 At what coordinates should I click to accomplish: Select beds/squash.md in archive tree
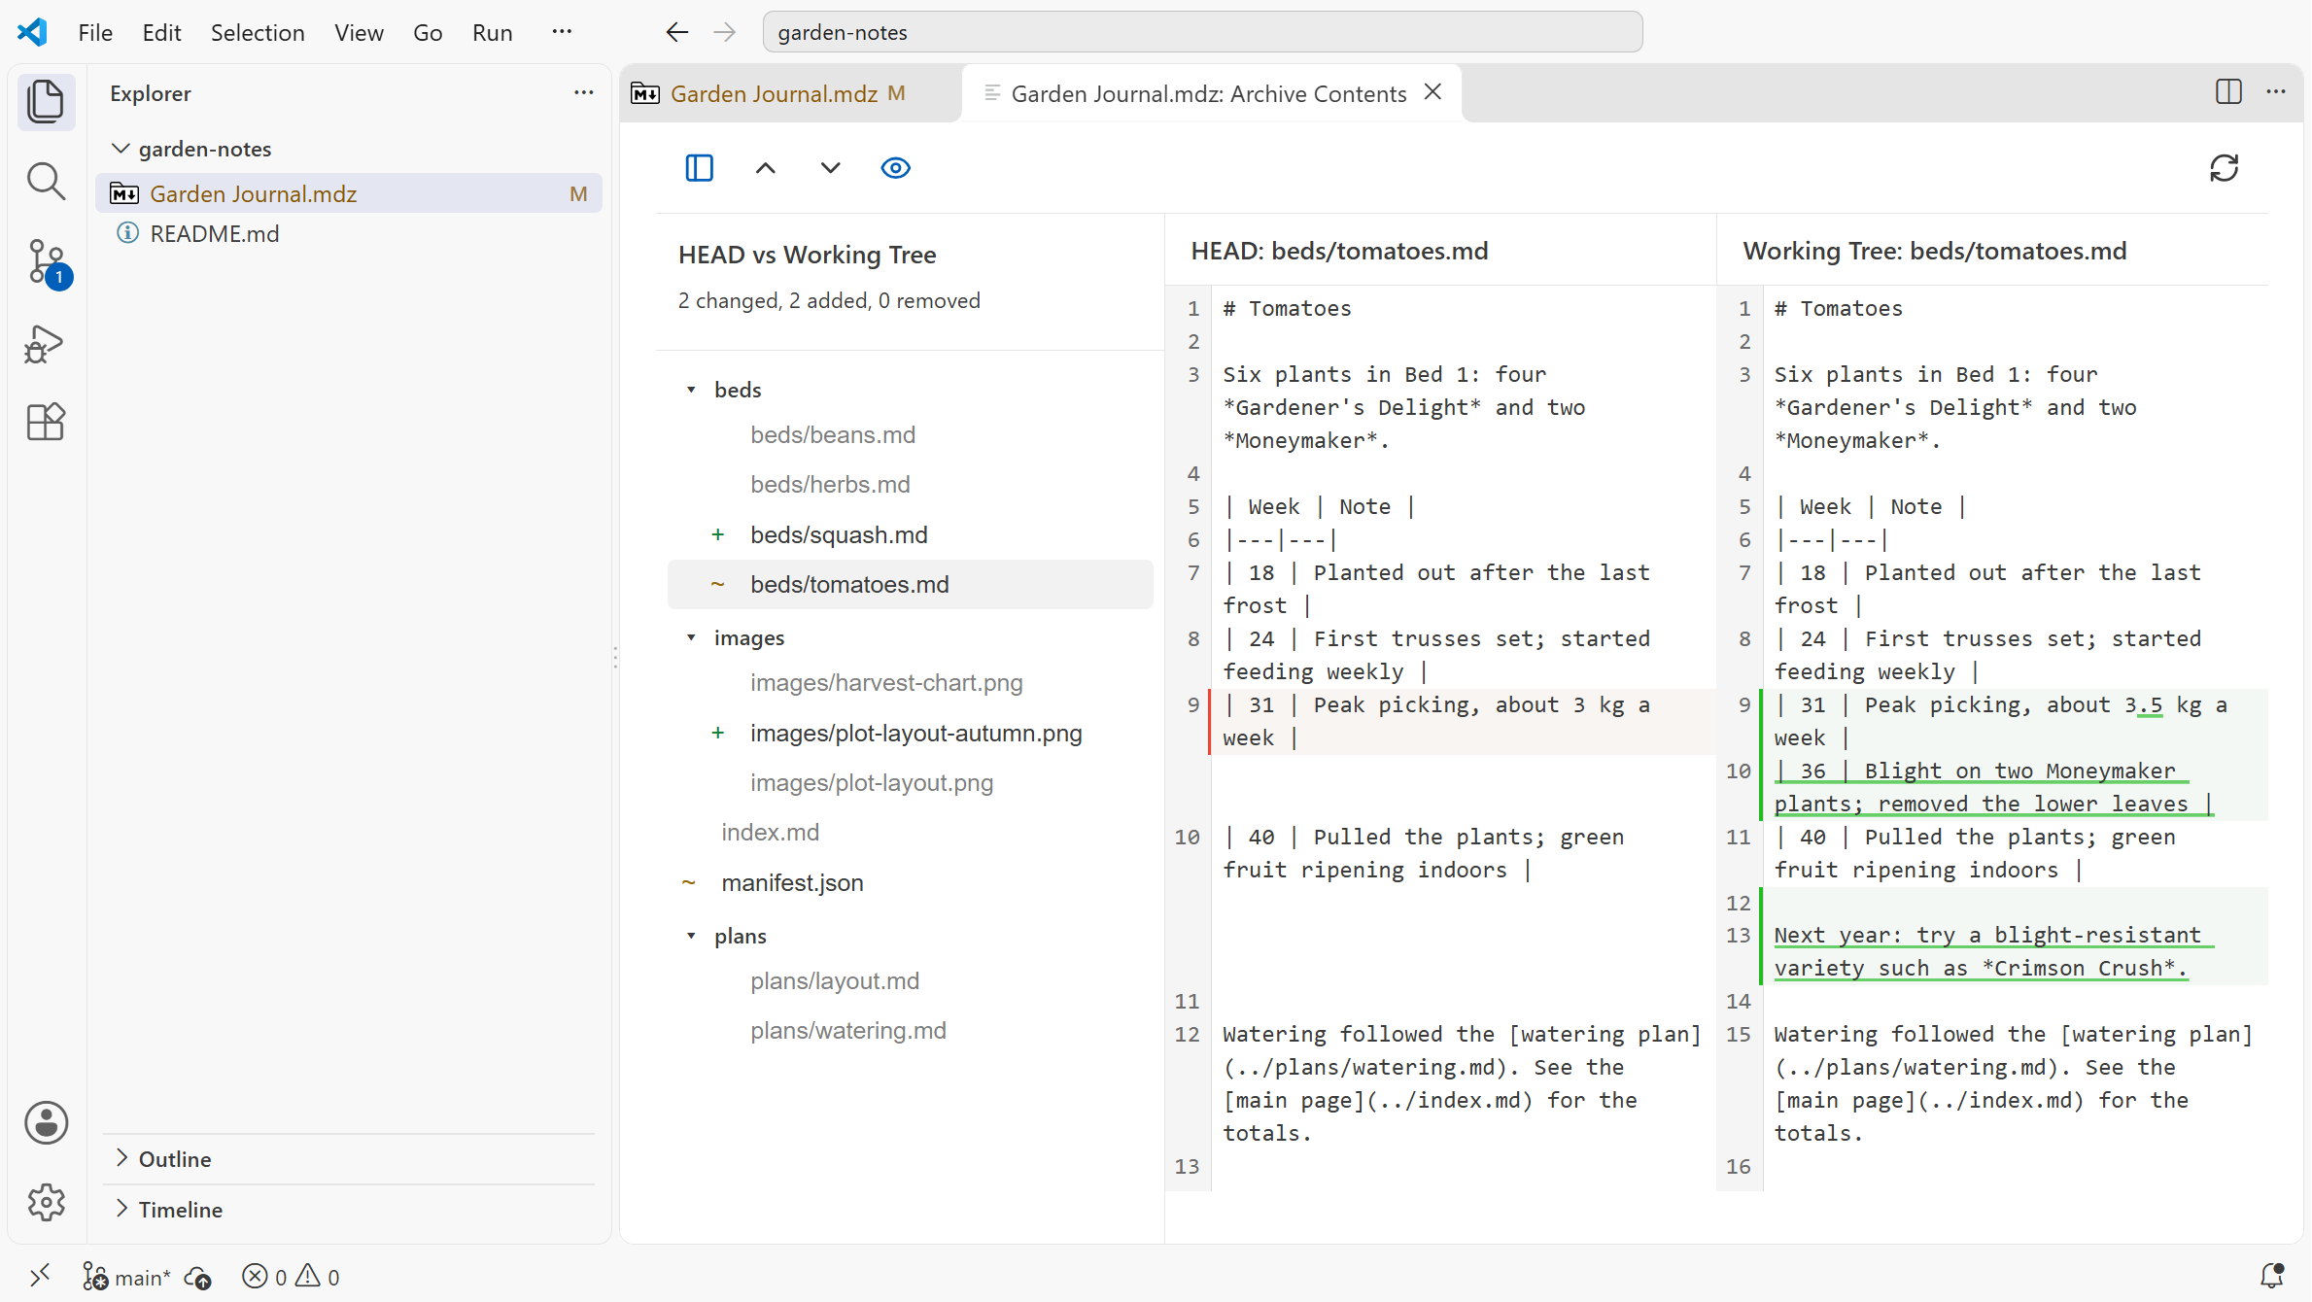tap(911, 535)
